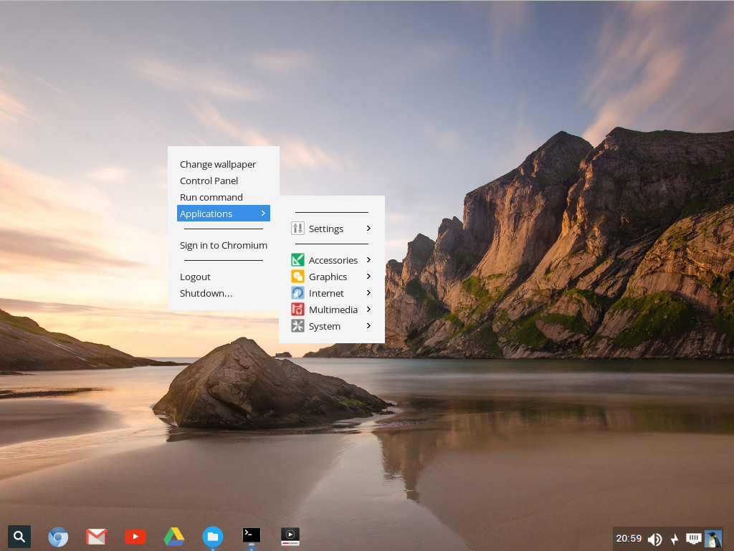The image size is (734, 551).
Task: Expand the Applications submenu arrow
Action: pos(264,214)
